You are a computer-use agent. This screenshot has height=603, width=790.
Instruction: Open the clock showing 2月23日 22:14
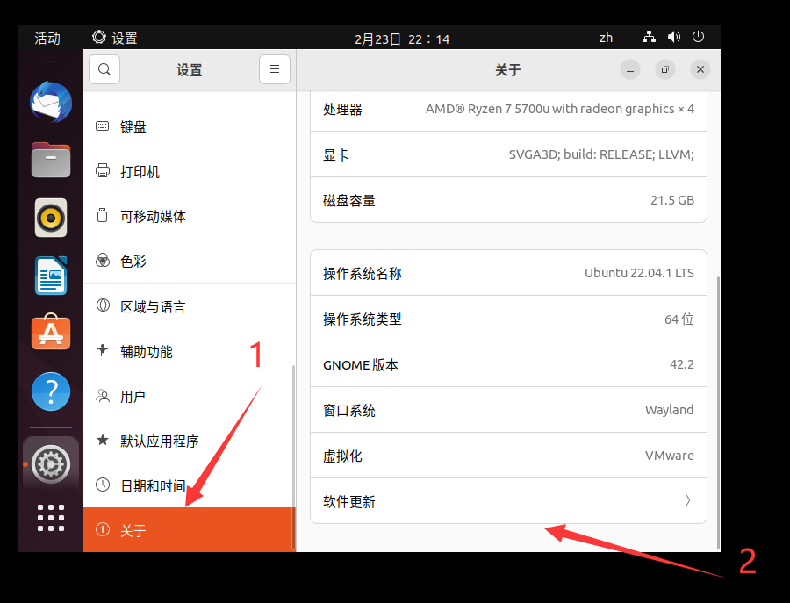pos(402,39)
